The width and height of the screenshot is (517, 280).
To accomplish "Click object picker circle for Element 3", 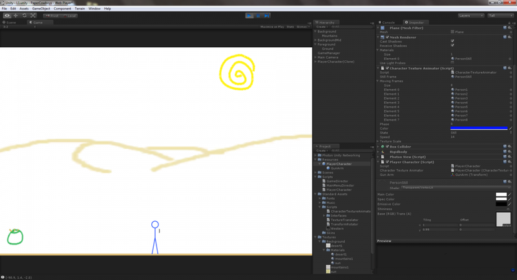I will pyautogui.click(x=511, y=103).
